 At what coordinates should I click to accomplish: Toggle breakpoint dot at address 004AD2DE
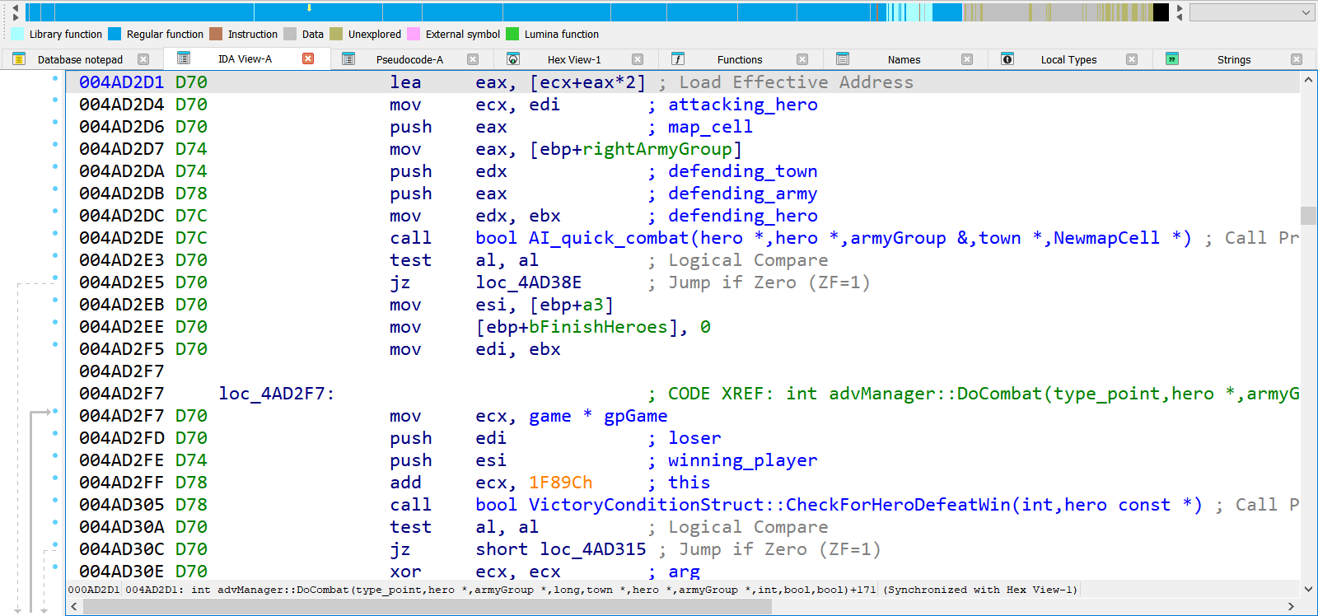pyautogui.click(x=55, y=233)
